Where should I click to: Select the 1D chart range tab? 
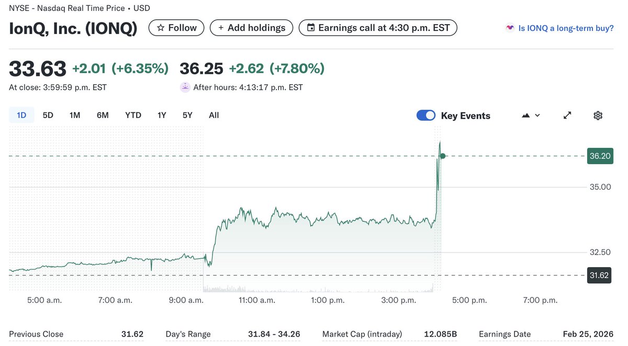tap(21, 115)
